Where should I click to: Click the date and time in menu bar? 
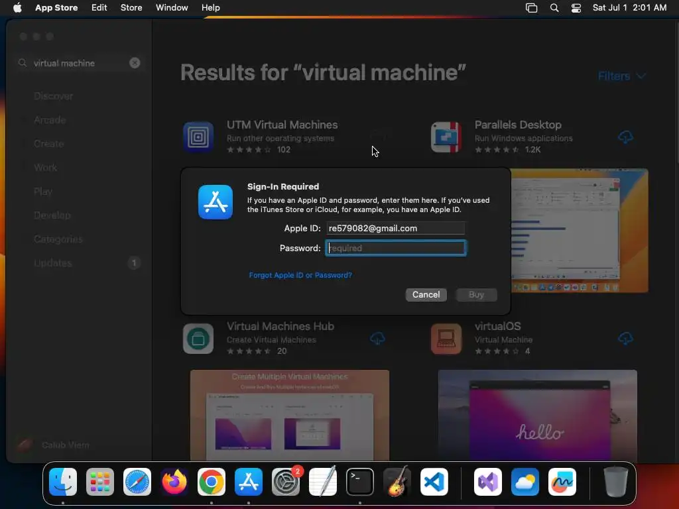629,8
